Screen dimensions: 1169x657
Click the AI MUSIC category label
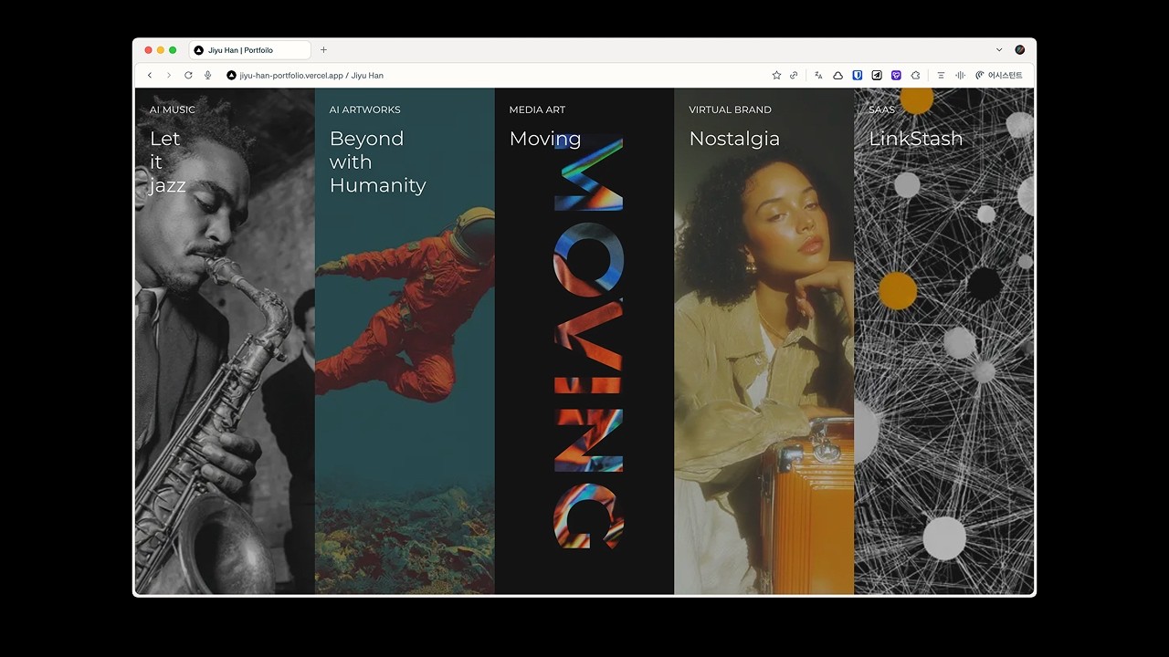click(173, 109)
